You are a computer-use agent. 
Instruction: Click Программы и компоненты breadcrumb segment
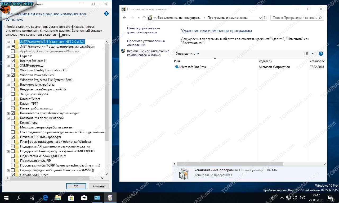click(x=227, y=18)
